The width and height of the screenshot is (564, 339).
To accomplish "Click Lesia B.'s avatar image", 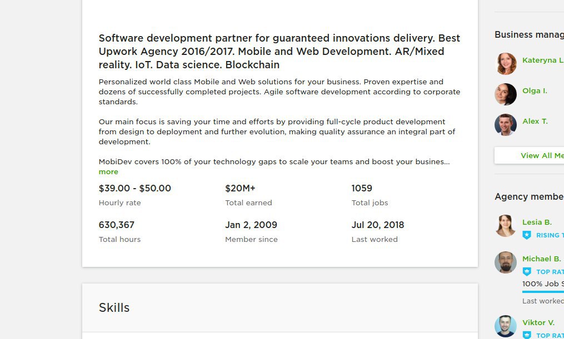I will coord(505,225).
